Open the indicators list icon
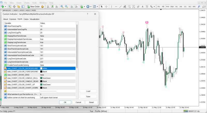 82,6
